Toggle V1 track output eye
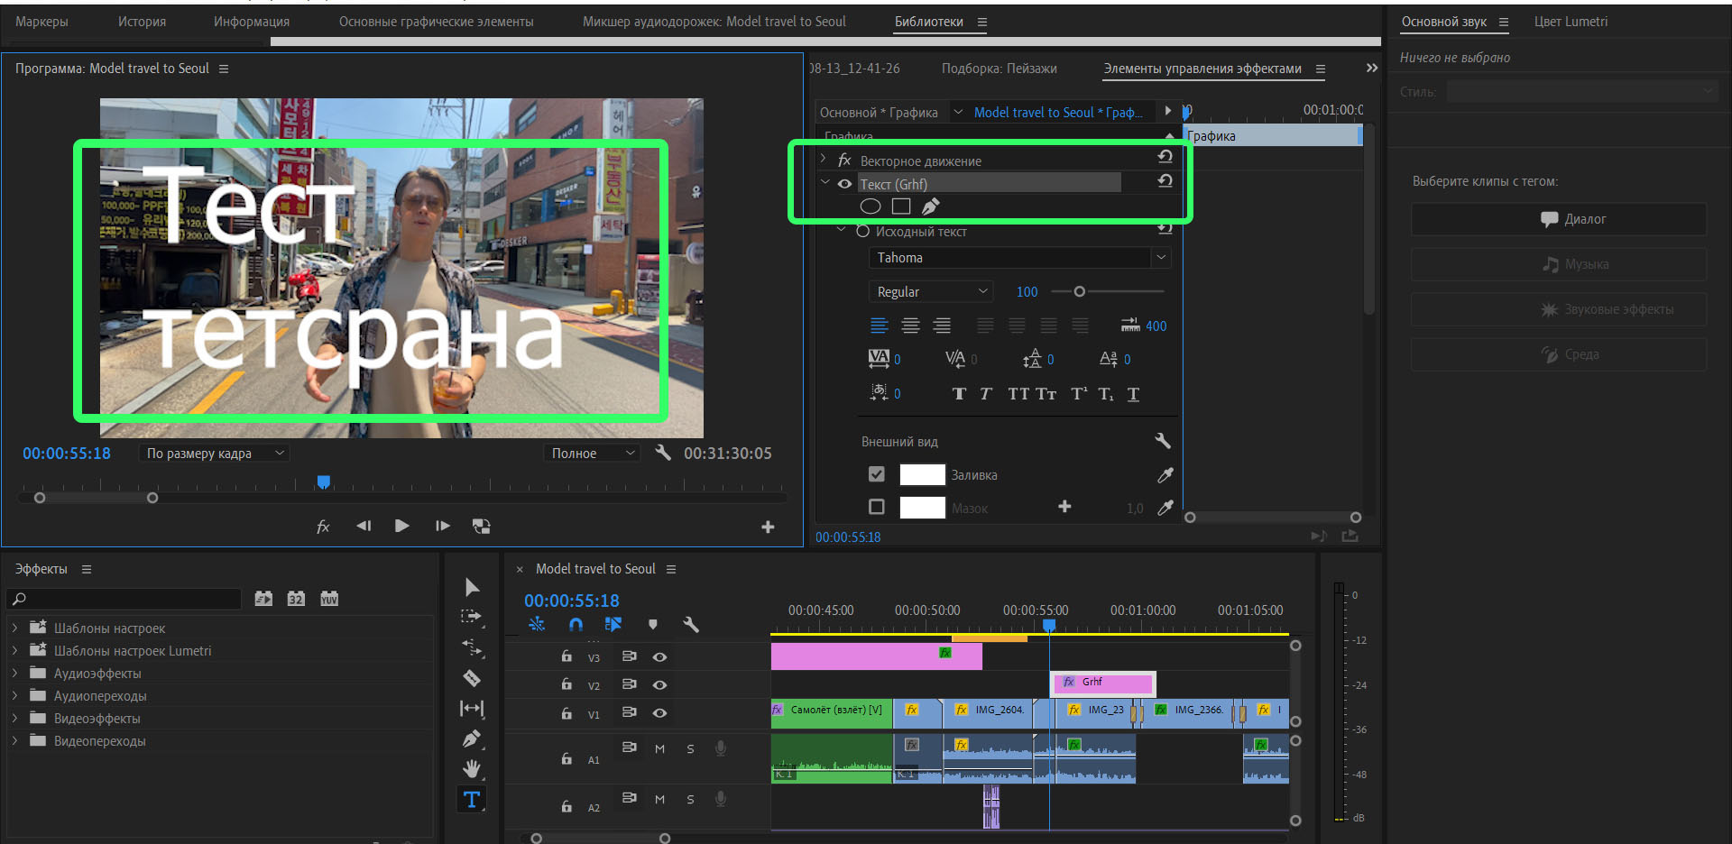The width and height of the screenshot is (1732, 844). [x=659, y=712]
